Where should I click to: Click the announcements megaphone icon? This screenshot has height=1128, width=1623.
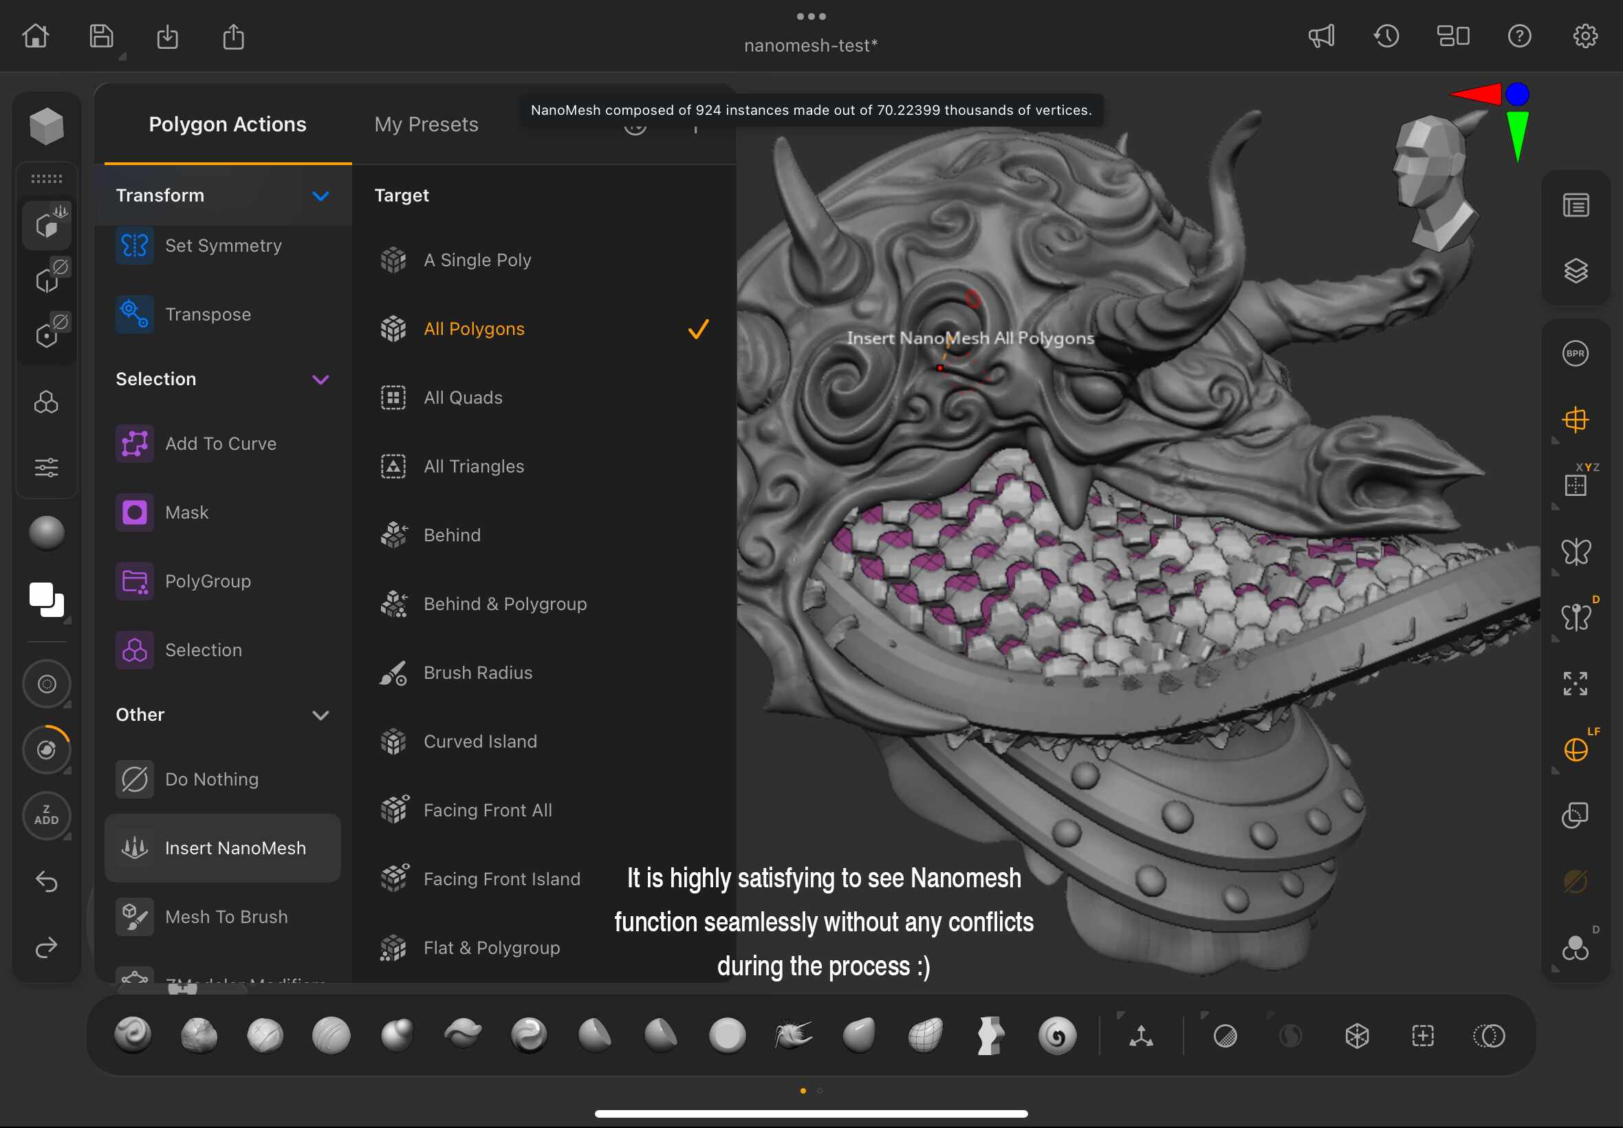pos(1320,35)
